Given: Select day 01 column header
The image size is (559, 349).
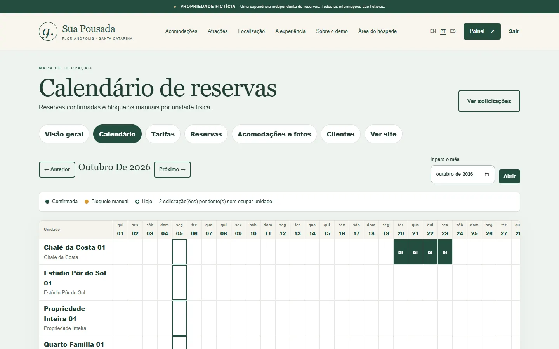Looking at the screenshot, I should click(x=120, y=230).
